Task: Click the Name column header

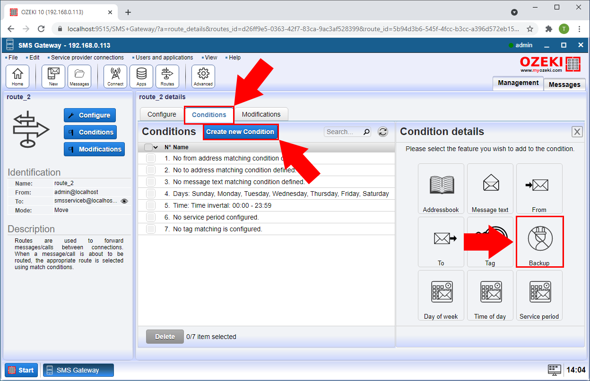Action: point(181,147)
